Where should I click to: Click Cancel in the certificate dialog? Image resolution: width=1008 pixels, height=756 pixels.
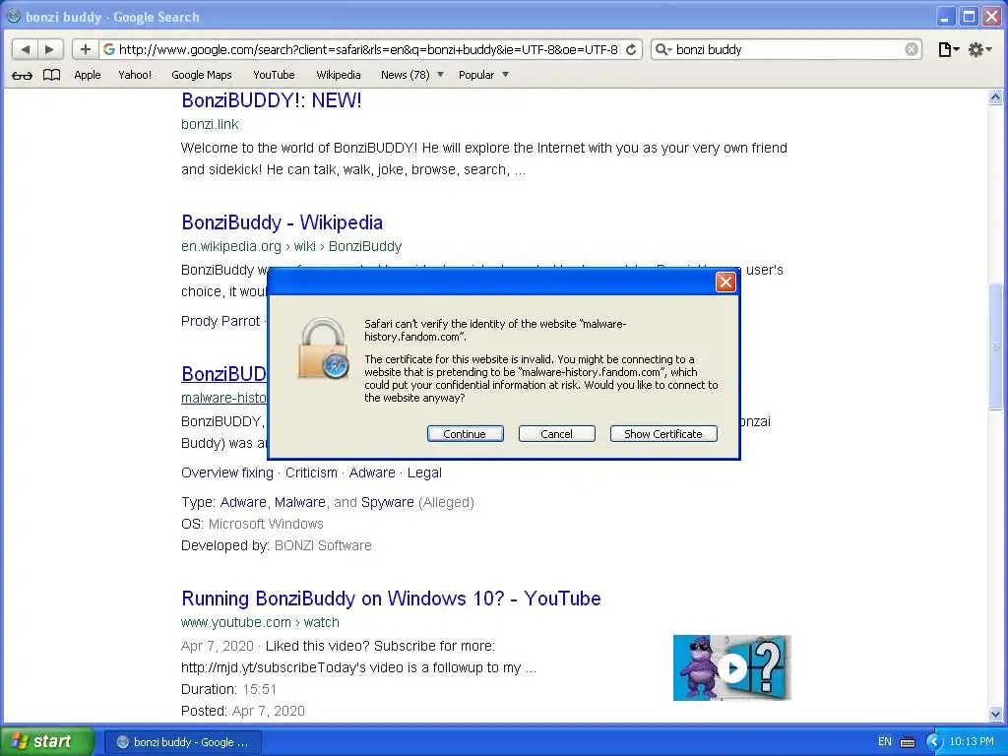coord(557,434)
